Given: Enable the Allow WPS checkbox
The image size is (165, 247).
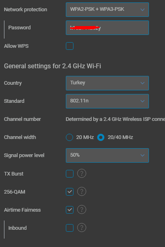Looking at the screenshot, I should point(69,46).
